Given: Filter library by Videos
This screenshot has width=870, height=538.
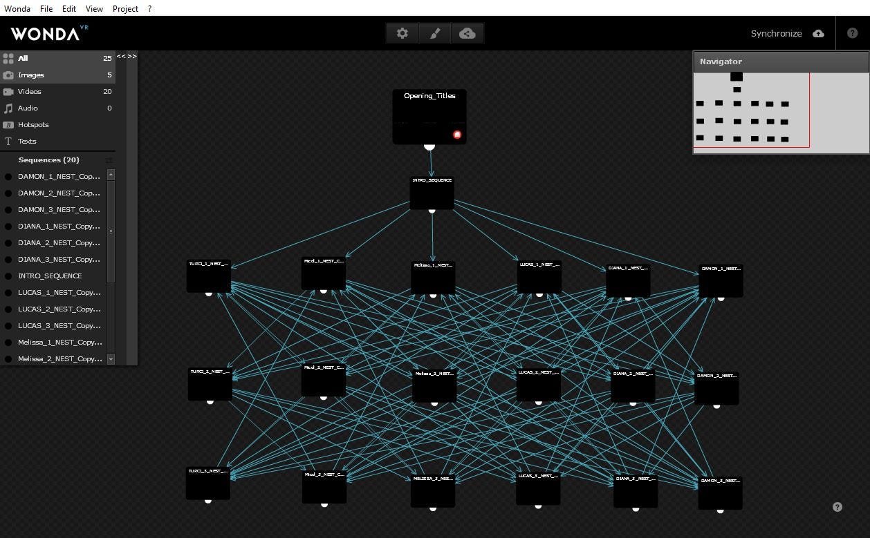Looking at the screenshot, I should (x=57, y=91).
